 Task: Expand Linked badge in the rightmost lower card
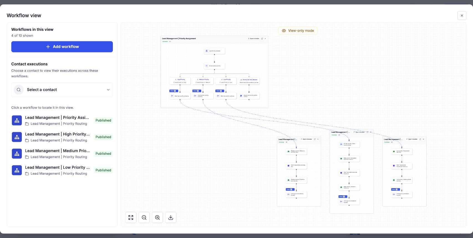[x=395, y=190]
